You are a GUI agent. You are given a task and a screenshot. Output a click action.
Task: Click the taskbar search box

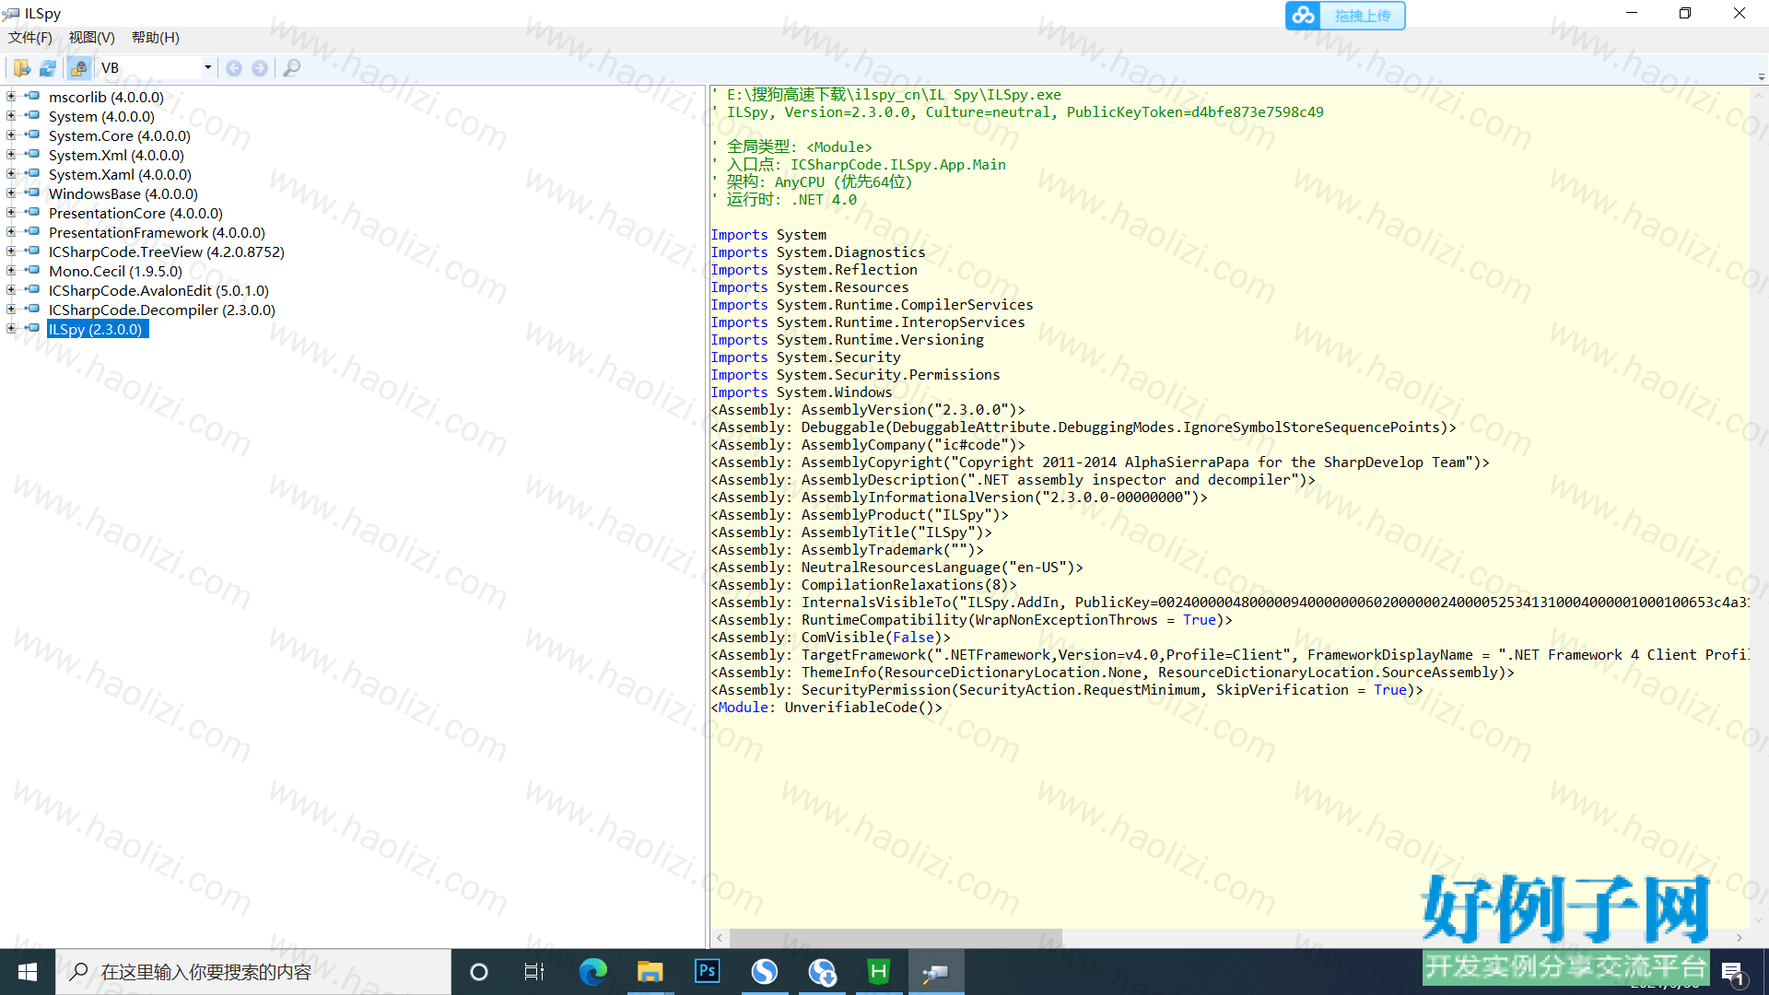click(x=253, y=972)
